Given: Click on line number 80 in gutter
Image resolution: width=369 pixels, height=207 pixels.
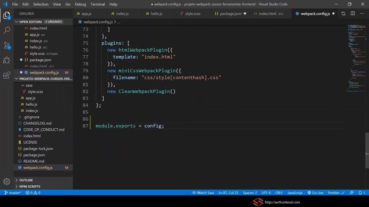Looking at the screenshot, I should point(85,78).
